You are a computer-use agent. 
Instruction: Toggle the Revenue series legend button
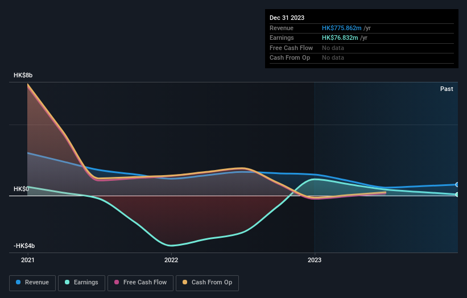tap(32, 283)
